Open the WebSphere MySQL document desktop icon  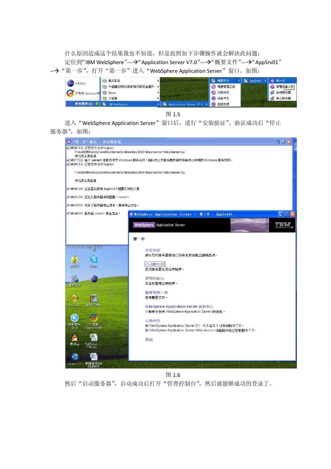[94, 341]
